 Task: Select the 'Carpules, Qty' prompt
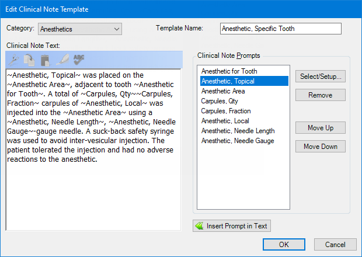[x=220, y=101]
